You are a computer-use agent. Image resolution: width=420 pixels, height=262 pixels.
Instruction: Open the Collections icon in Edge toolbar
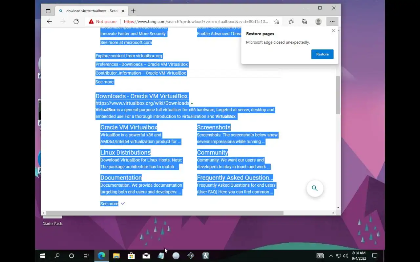pos(304,22)
